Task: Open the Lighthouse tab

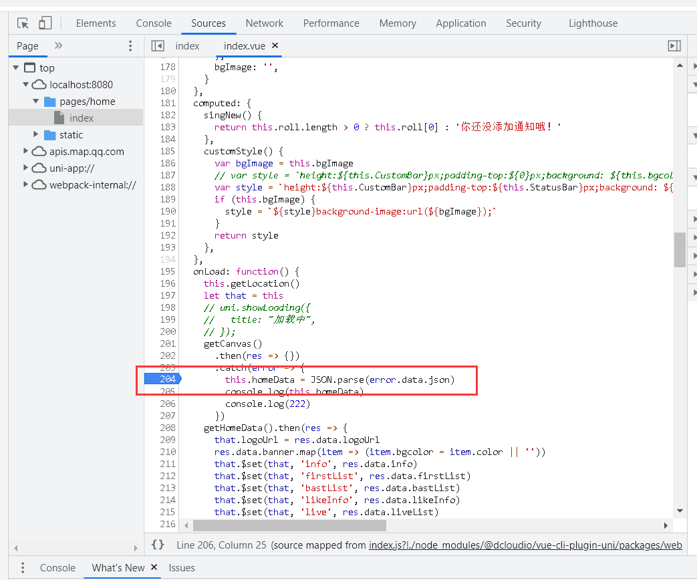Action: (593, 23)
